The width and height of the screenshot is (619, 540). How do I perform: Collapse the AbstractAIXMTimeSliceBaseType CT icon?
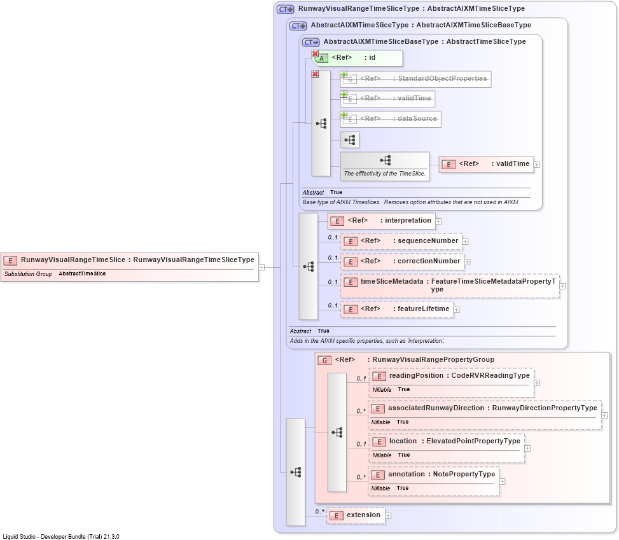310,42
